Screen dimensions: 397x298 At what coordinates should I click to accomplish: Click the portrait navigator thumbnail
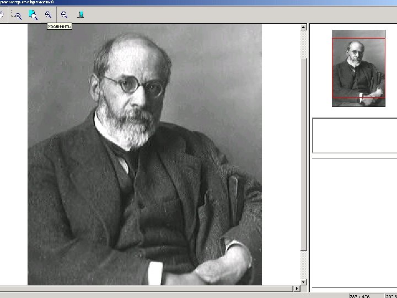click(x=358, y=68)
